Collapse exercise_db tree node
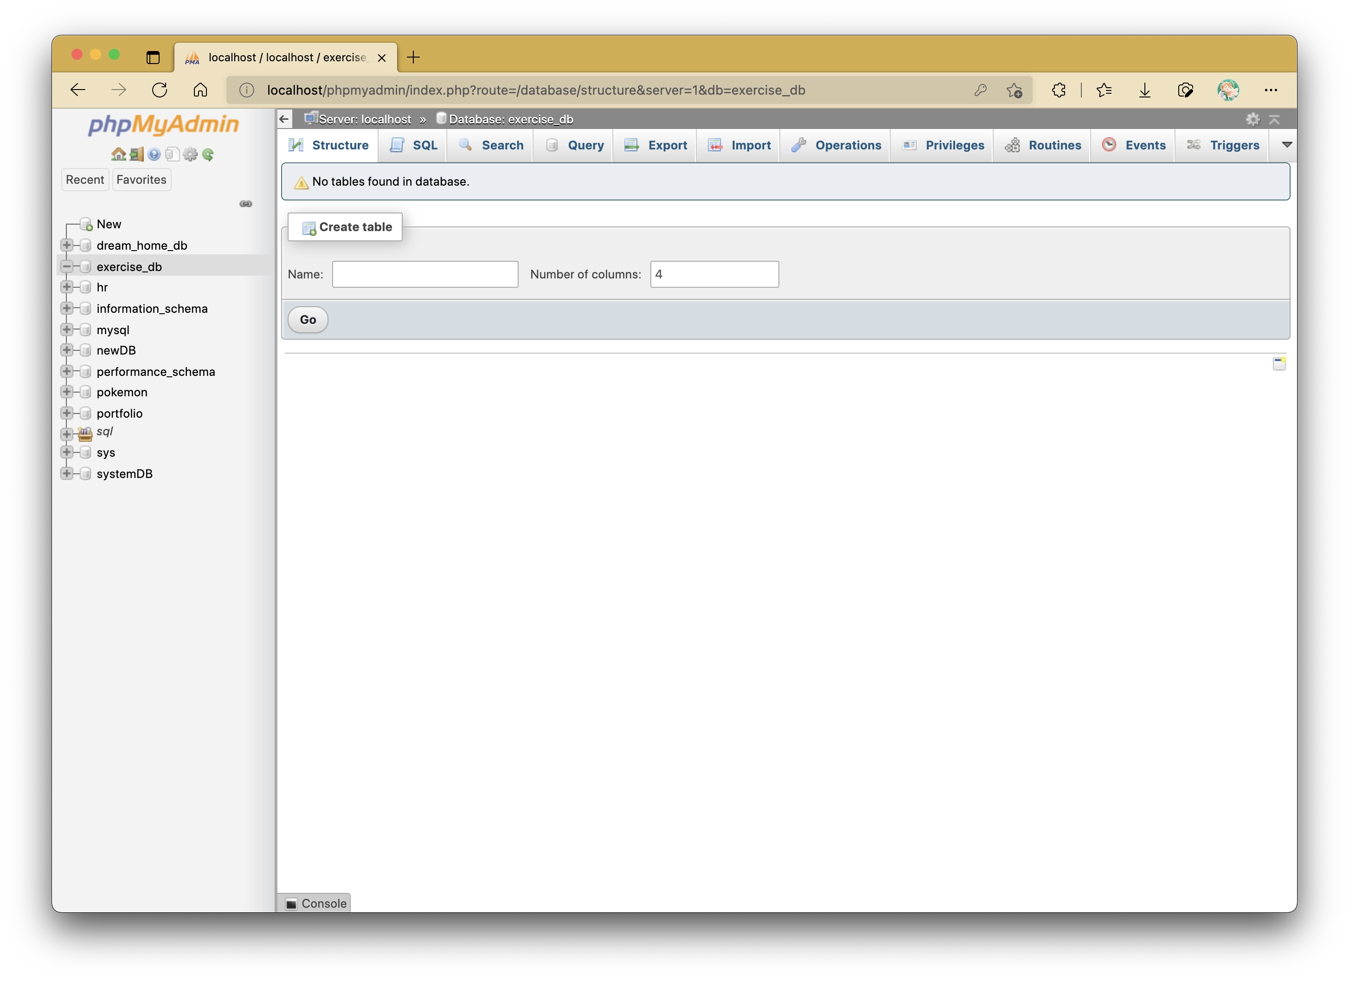 click(x=67, y=266)
